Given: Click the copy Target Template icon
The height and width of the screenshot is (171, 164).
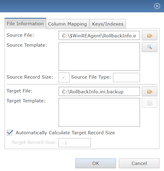Looking at the screenshot, I should pos(149,103).
